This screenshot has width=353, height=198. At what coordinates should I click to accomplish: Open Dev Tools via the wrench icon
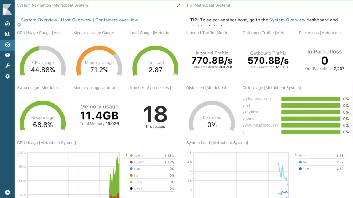pyautogui.click(x=7, y=66)
